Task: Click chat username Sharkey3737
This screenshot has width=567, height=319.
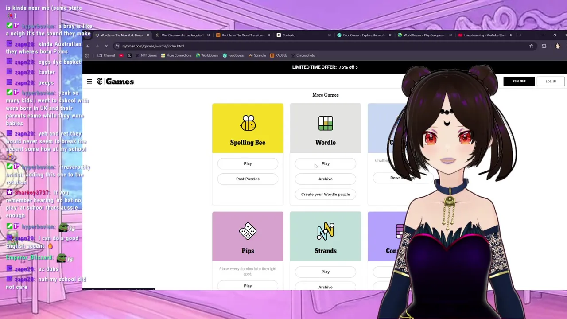Action: 32,193
